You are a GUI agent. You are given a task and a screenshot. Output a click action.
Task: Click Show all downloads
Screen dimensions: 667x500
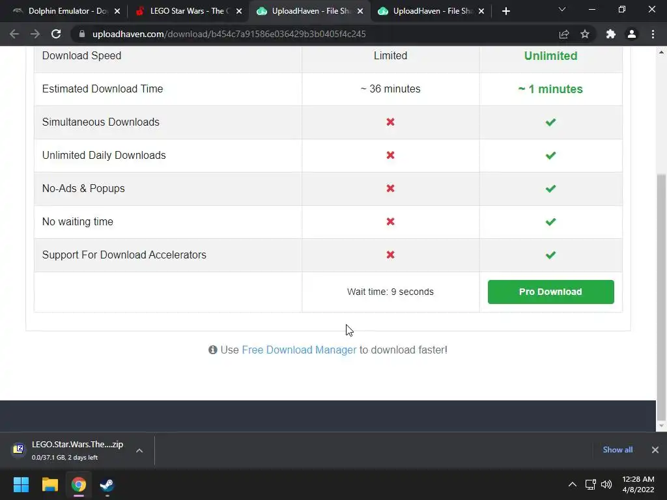(617, 450)
